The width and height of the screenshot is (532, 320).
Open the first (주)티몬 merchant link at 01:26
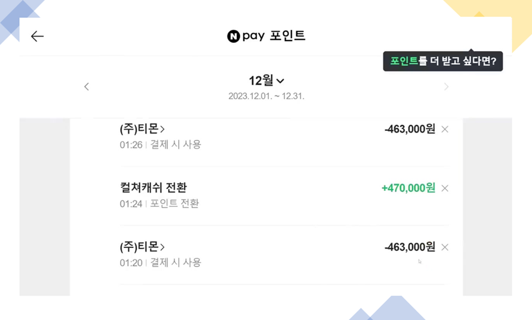(142, 128)
